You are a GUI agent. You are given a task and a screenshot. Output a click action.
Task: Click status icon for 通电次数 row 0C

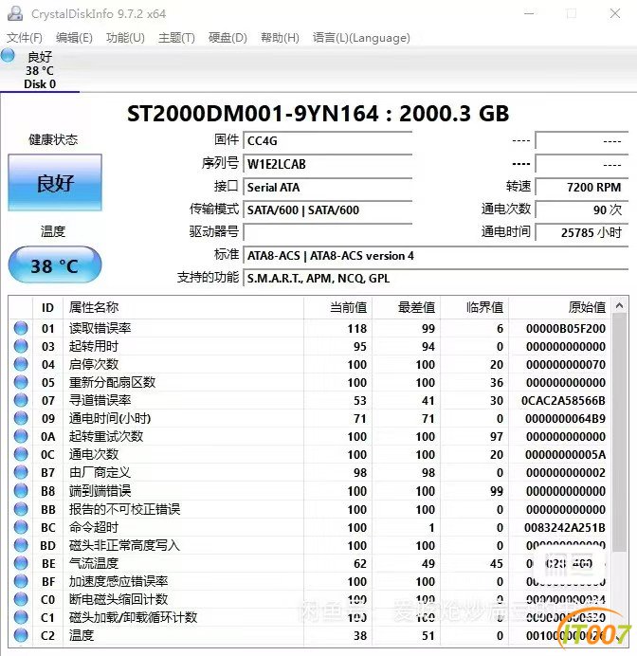[x=21, y=454]
